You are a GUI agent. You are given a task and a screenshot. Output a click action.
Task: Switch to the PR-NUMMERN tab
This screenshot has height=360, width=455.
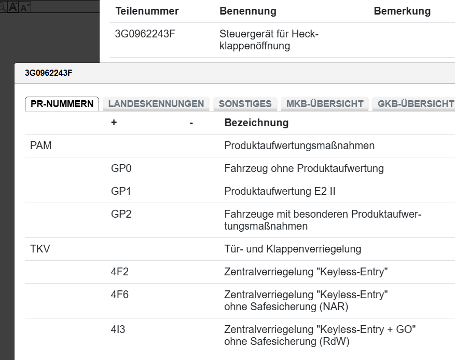[x=62, y=104]
